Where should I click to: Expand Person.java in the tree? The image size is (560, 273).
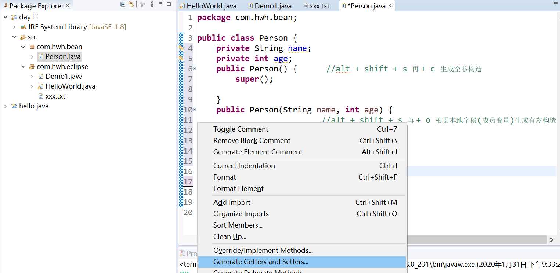32,57
